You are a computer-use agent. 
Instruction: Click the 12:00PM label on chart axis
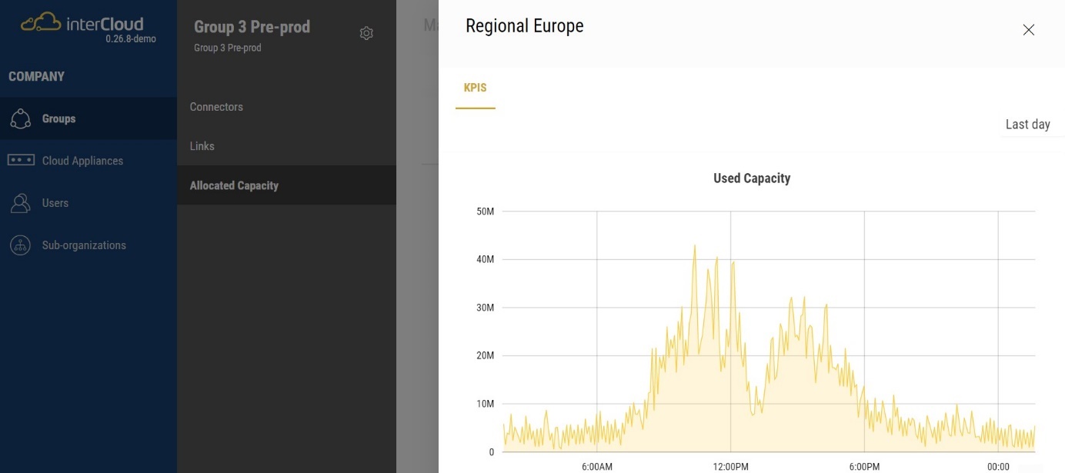pos(730,467)
